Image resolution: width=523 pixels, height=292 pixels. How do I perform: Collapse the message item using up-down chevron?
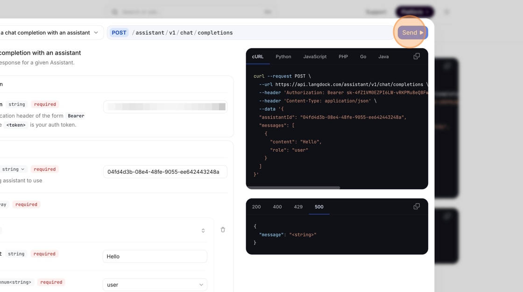tap(203, 230)
